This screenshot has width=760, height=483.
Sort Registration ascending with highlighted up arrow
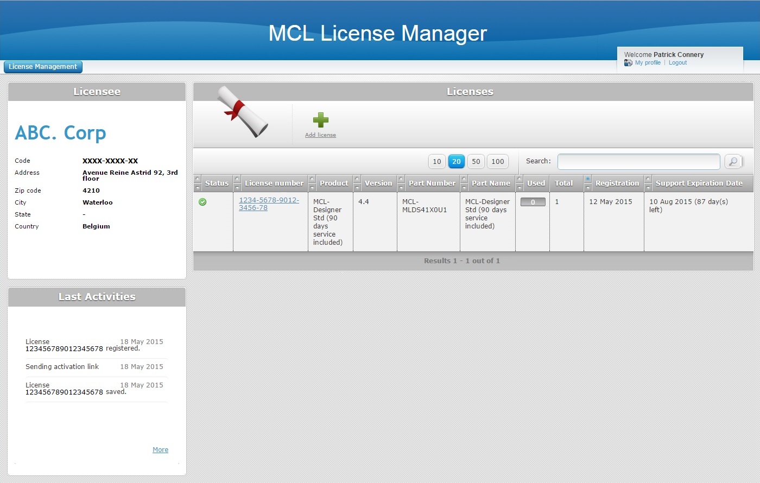[588, 179]
